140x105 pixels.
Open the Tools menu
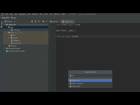point(46,14)
